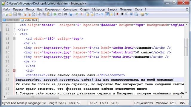Open the Кодировки menu
191x107 pixels.
click(53, 10)
